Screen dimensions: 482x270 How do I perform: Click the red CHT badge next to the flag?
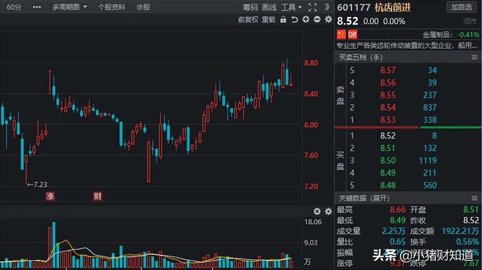[x=352, y=34]
